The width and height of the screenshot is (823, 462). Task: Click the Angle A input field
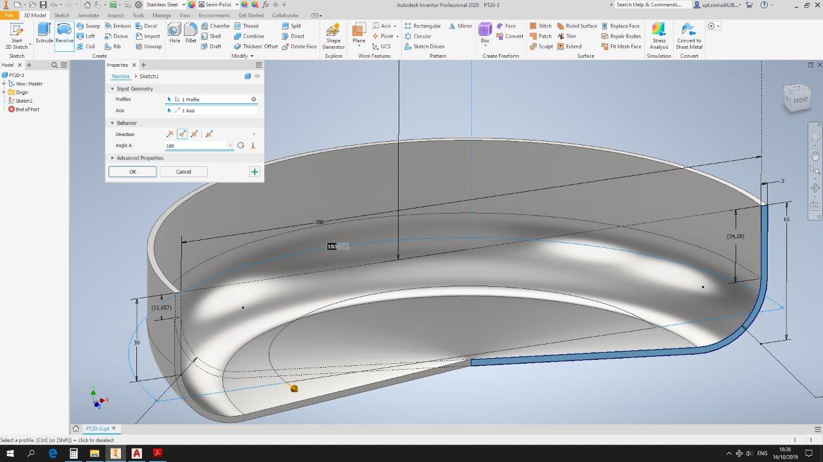(x=197, y=146)
